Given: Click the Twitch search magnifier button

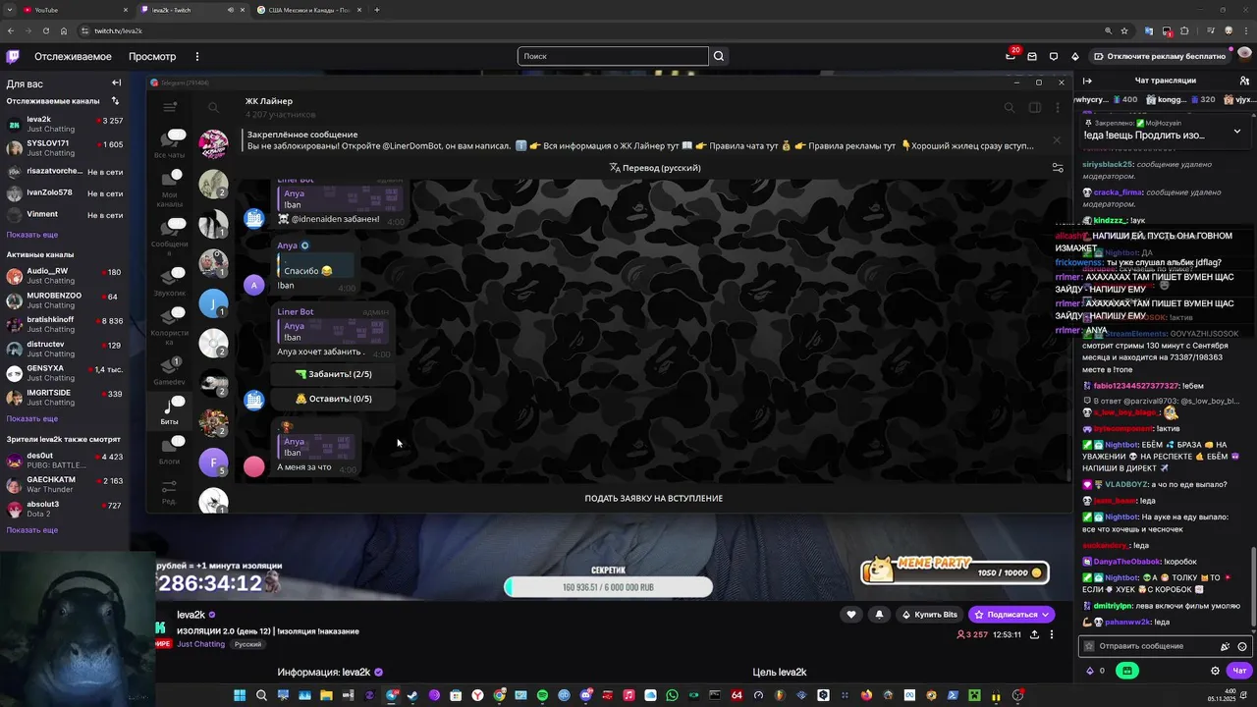Looking at the screenshot, I should click(719, 56).
